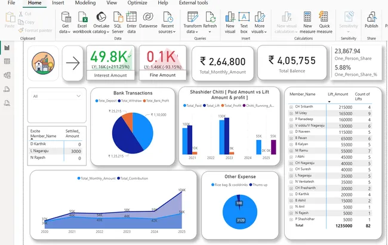Open the External tools tab

(193, 3)
